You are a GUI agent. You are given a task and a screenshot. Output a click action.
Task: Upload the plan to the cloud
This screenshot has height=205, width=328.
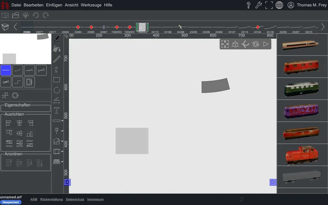coord(26,15)
